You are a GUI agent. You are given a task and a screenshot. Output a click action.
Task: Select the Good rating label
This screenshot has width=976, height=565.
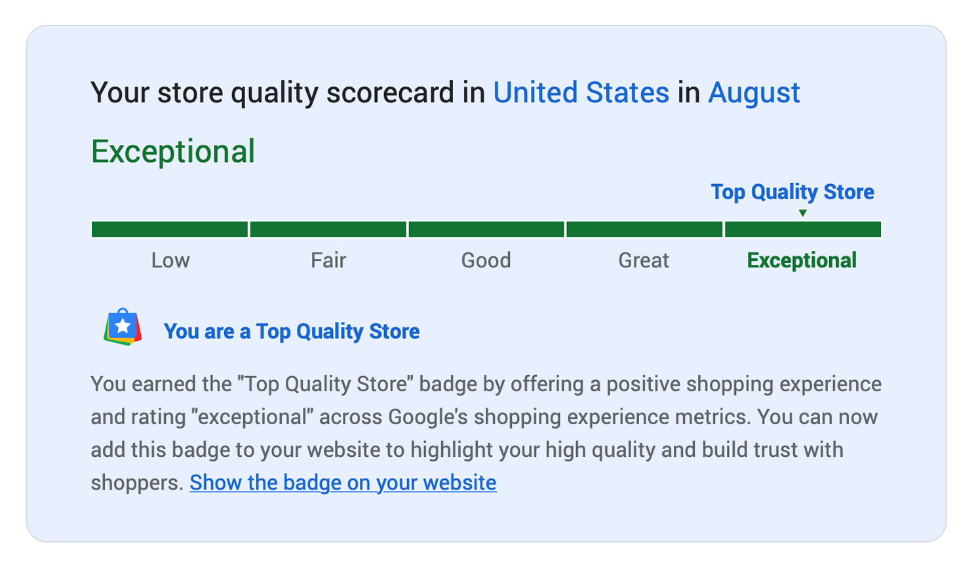[486, 261]
